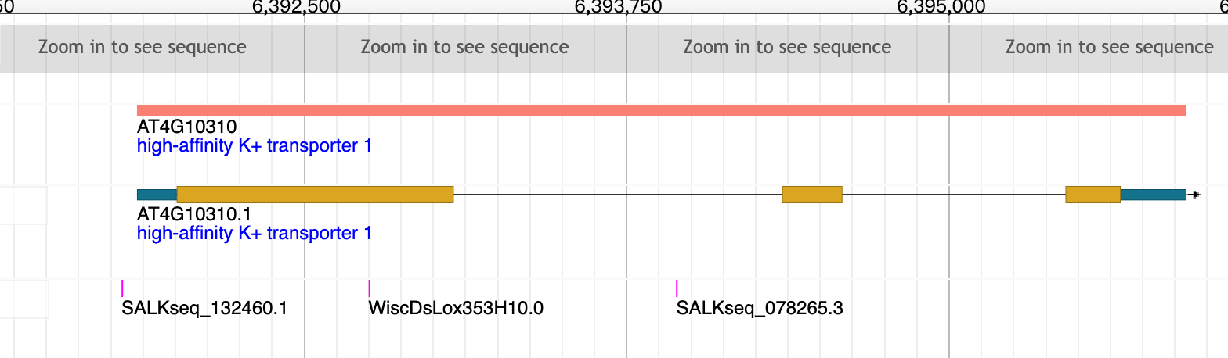
Task: Click the magenta tick above SALKseq_132460.1
Action: (x=123, y=288)
